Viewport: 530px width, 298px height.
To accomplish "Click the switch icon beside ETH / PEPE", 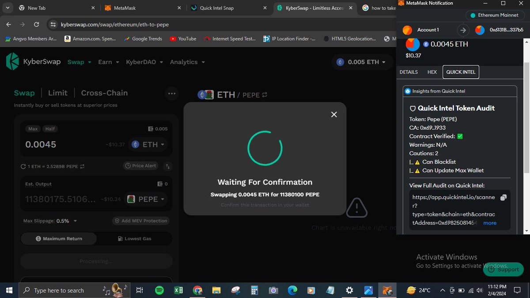I will pyautogui.click(x=265, y=95).
